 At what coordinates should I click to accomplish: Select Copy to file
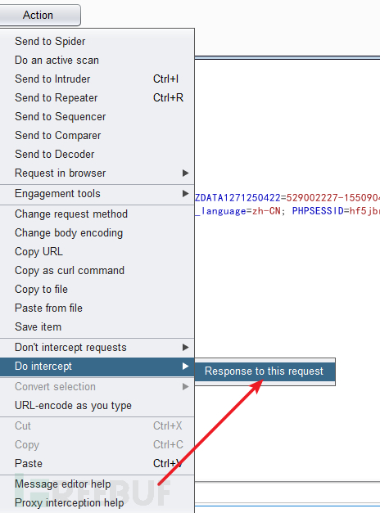(97, 289)
